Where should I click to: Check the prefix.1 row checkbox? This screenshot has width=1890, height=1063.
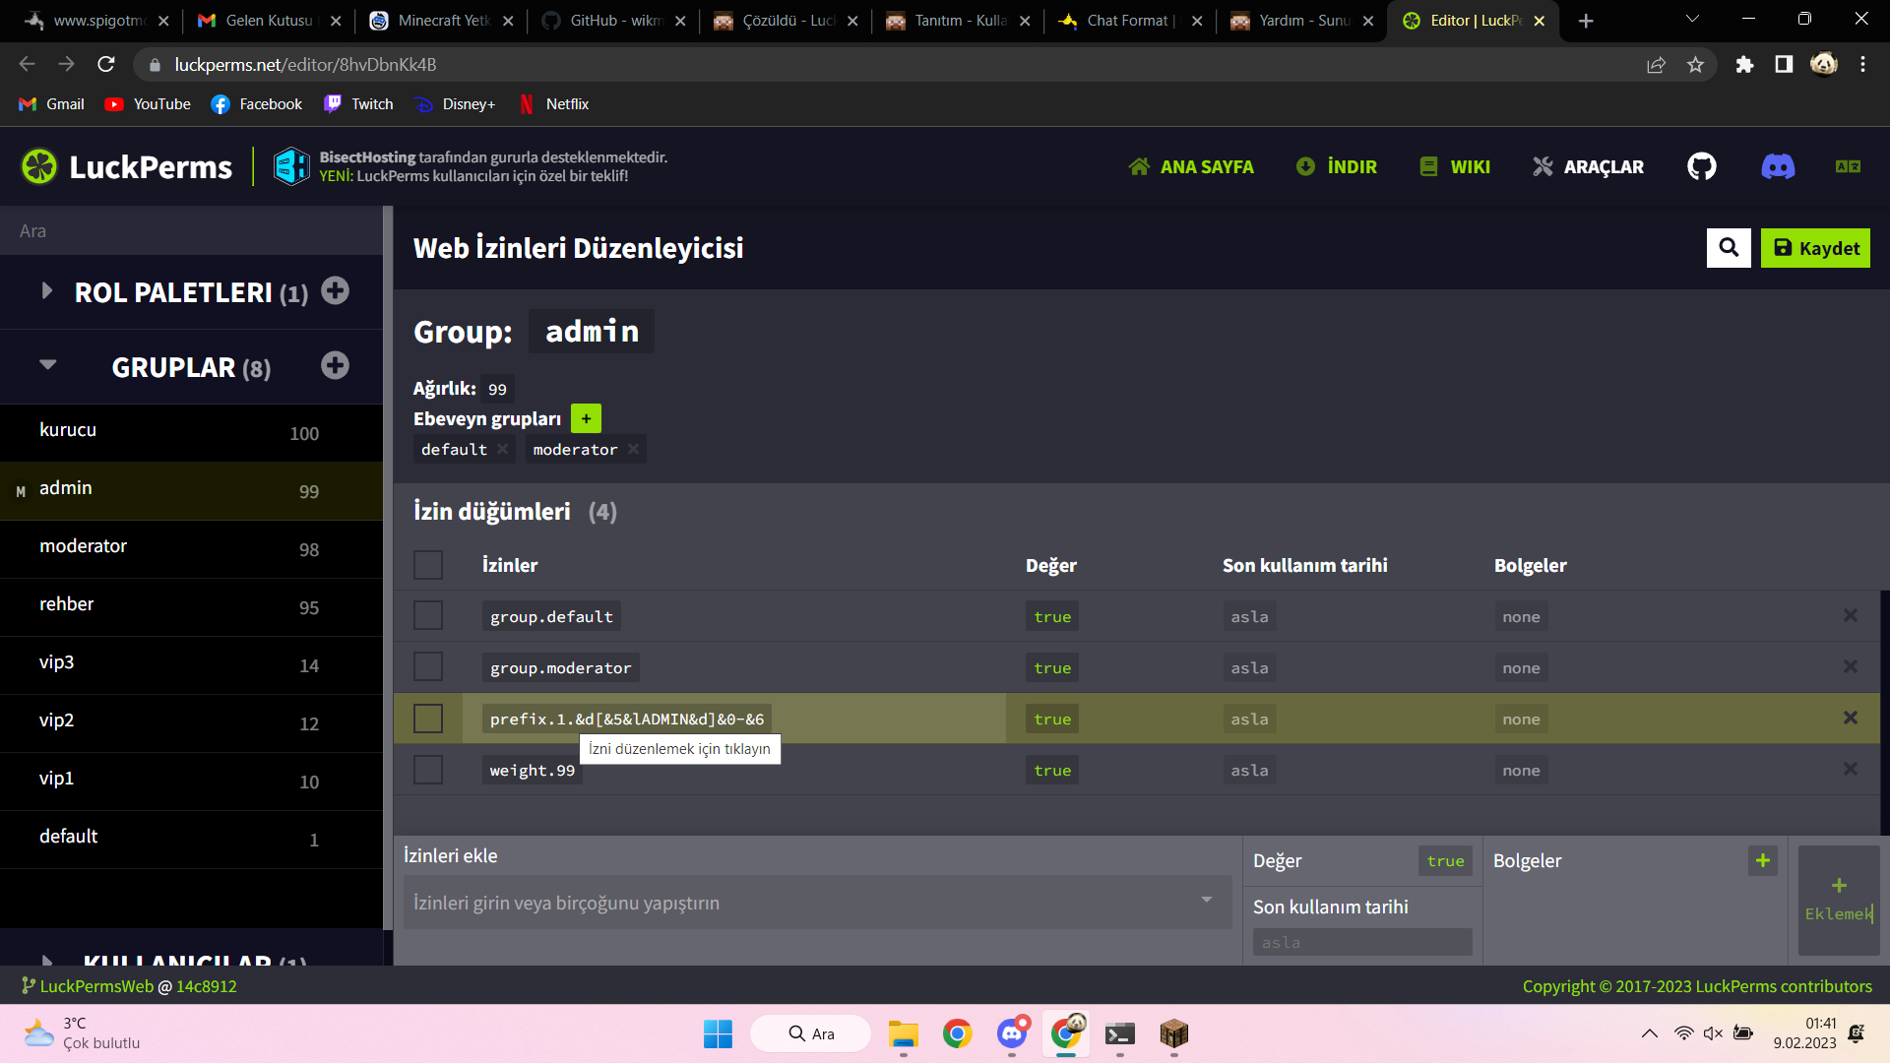[428, 719]
